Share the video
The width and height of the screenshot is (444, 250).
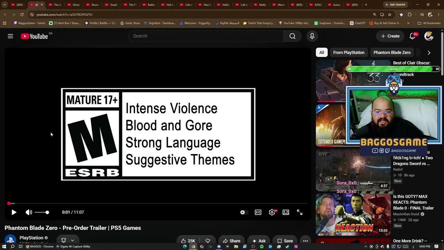click(x=231, y=241)
